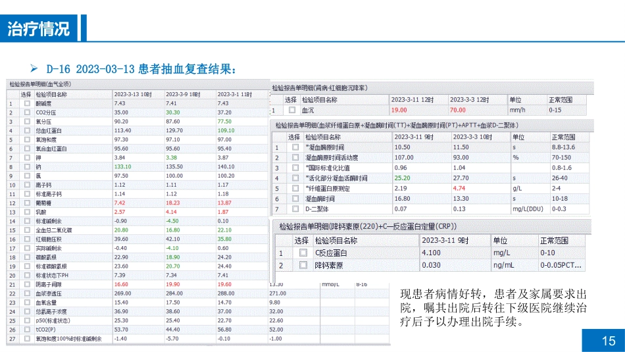
Task: Click the D-16 2023-03-13 heading text
Action: (x=141, y=69)
